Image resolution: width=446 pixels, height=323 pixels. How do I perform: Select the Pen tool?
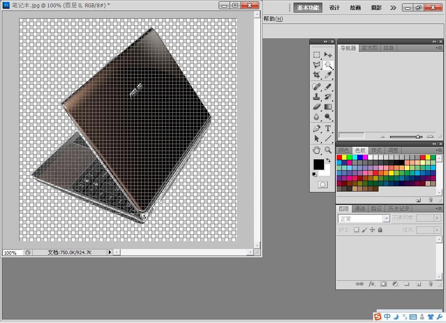(317, 128)
